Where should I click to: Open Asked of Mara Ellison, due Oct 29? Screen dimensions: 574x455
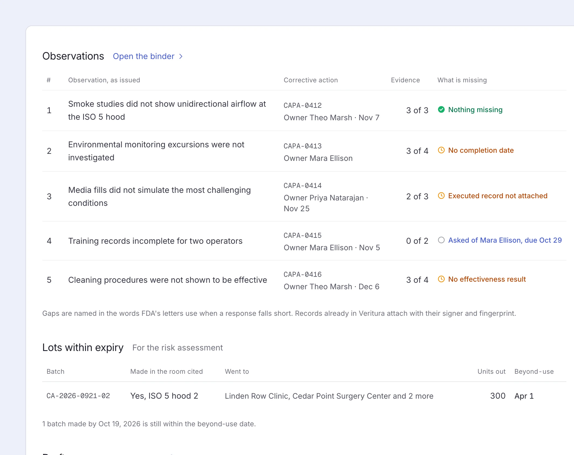pos(505,240)
